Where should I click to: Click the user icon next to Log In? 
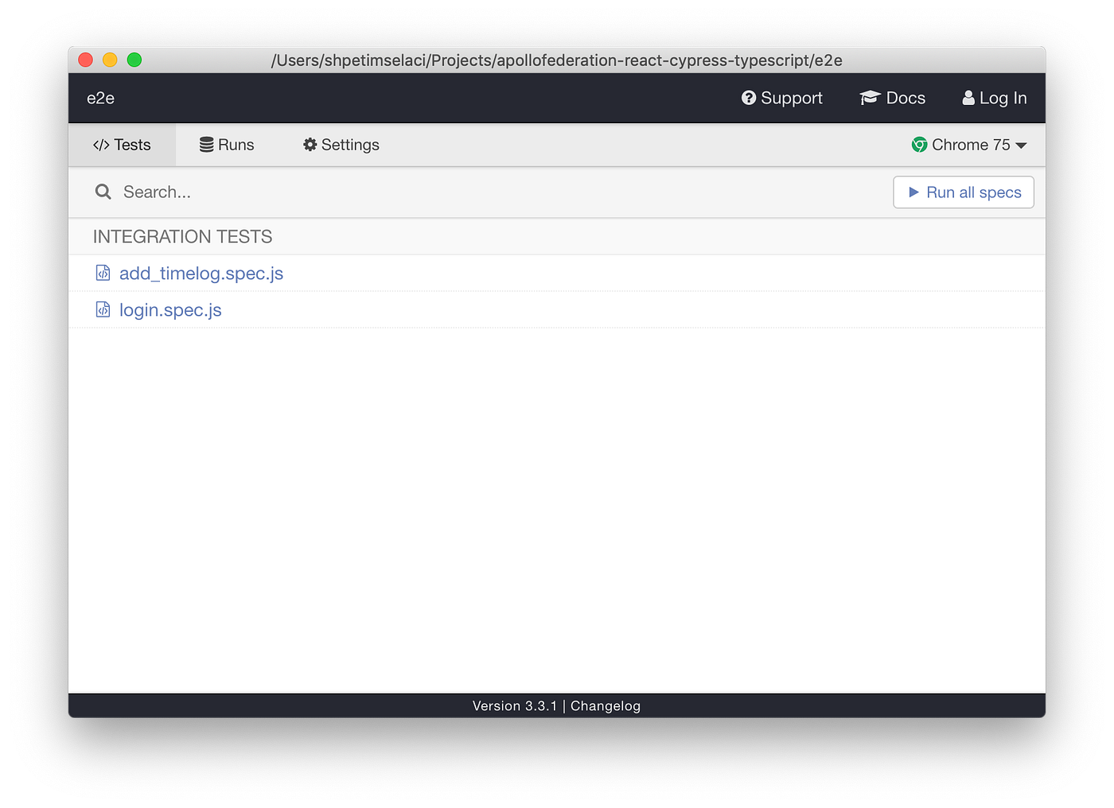tap(968, 98)
